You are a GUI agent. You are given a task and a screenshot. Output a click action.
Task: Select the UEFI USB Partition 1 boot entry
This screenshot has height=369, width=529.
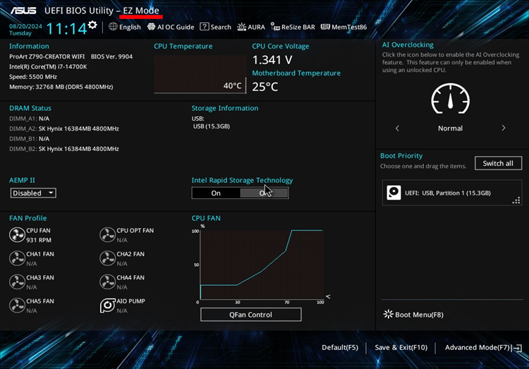click(x=452, y=193)
